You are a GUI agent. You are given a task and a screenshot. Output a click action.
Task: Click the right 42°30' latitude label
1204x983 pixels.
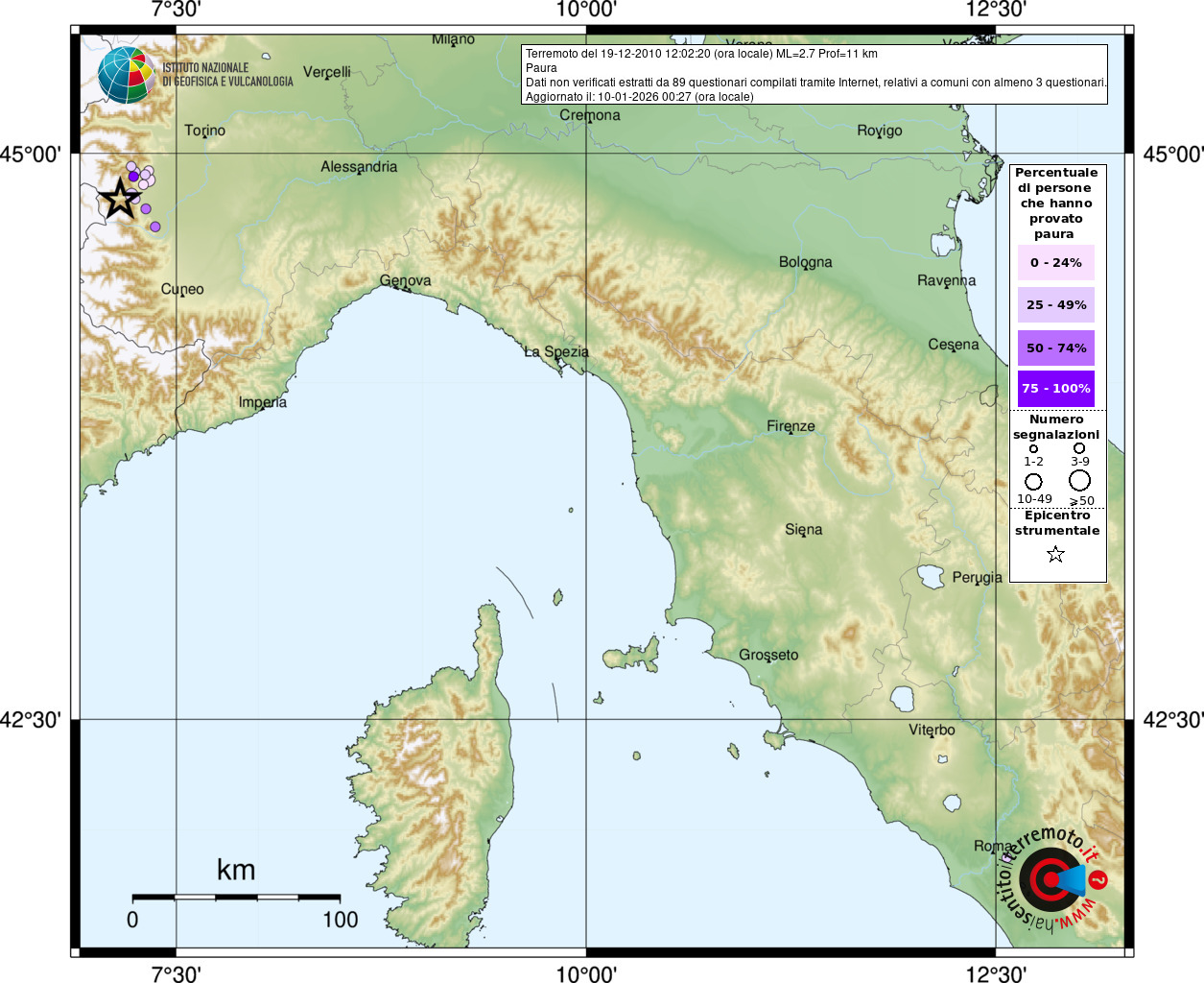click(1172, 719)
